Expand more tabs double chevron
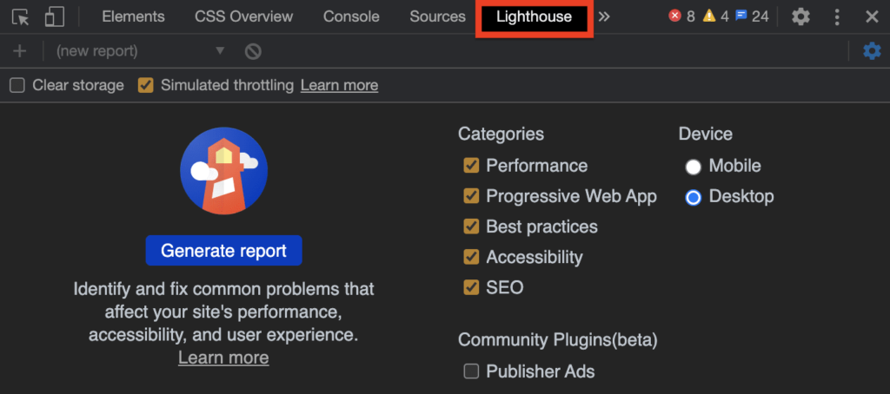 (604, 16)
